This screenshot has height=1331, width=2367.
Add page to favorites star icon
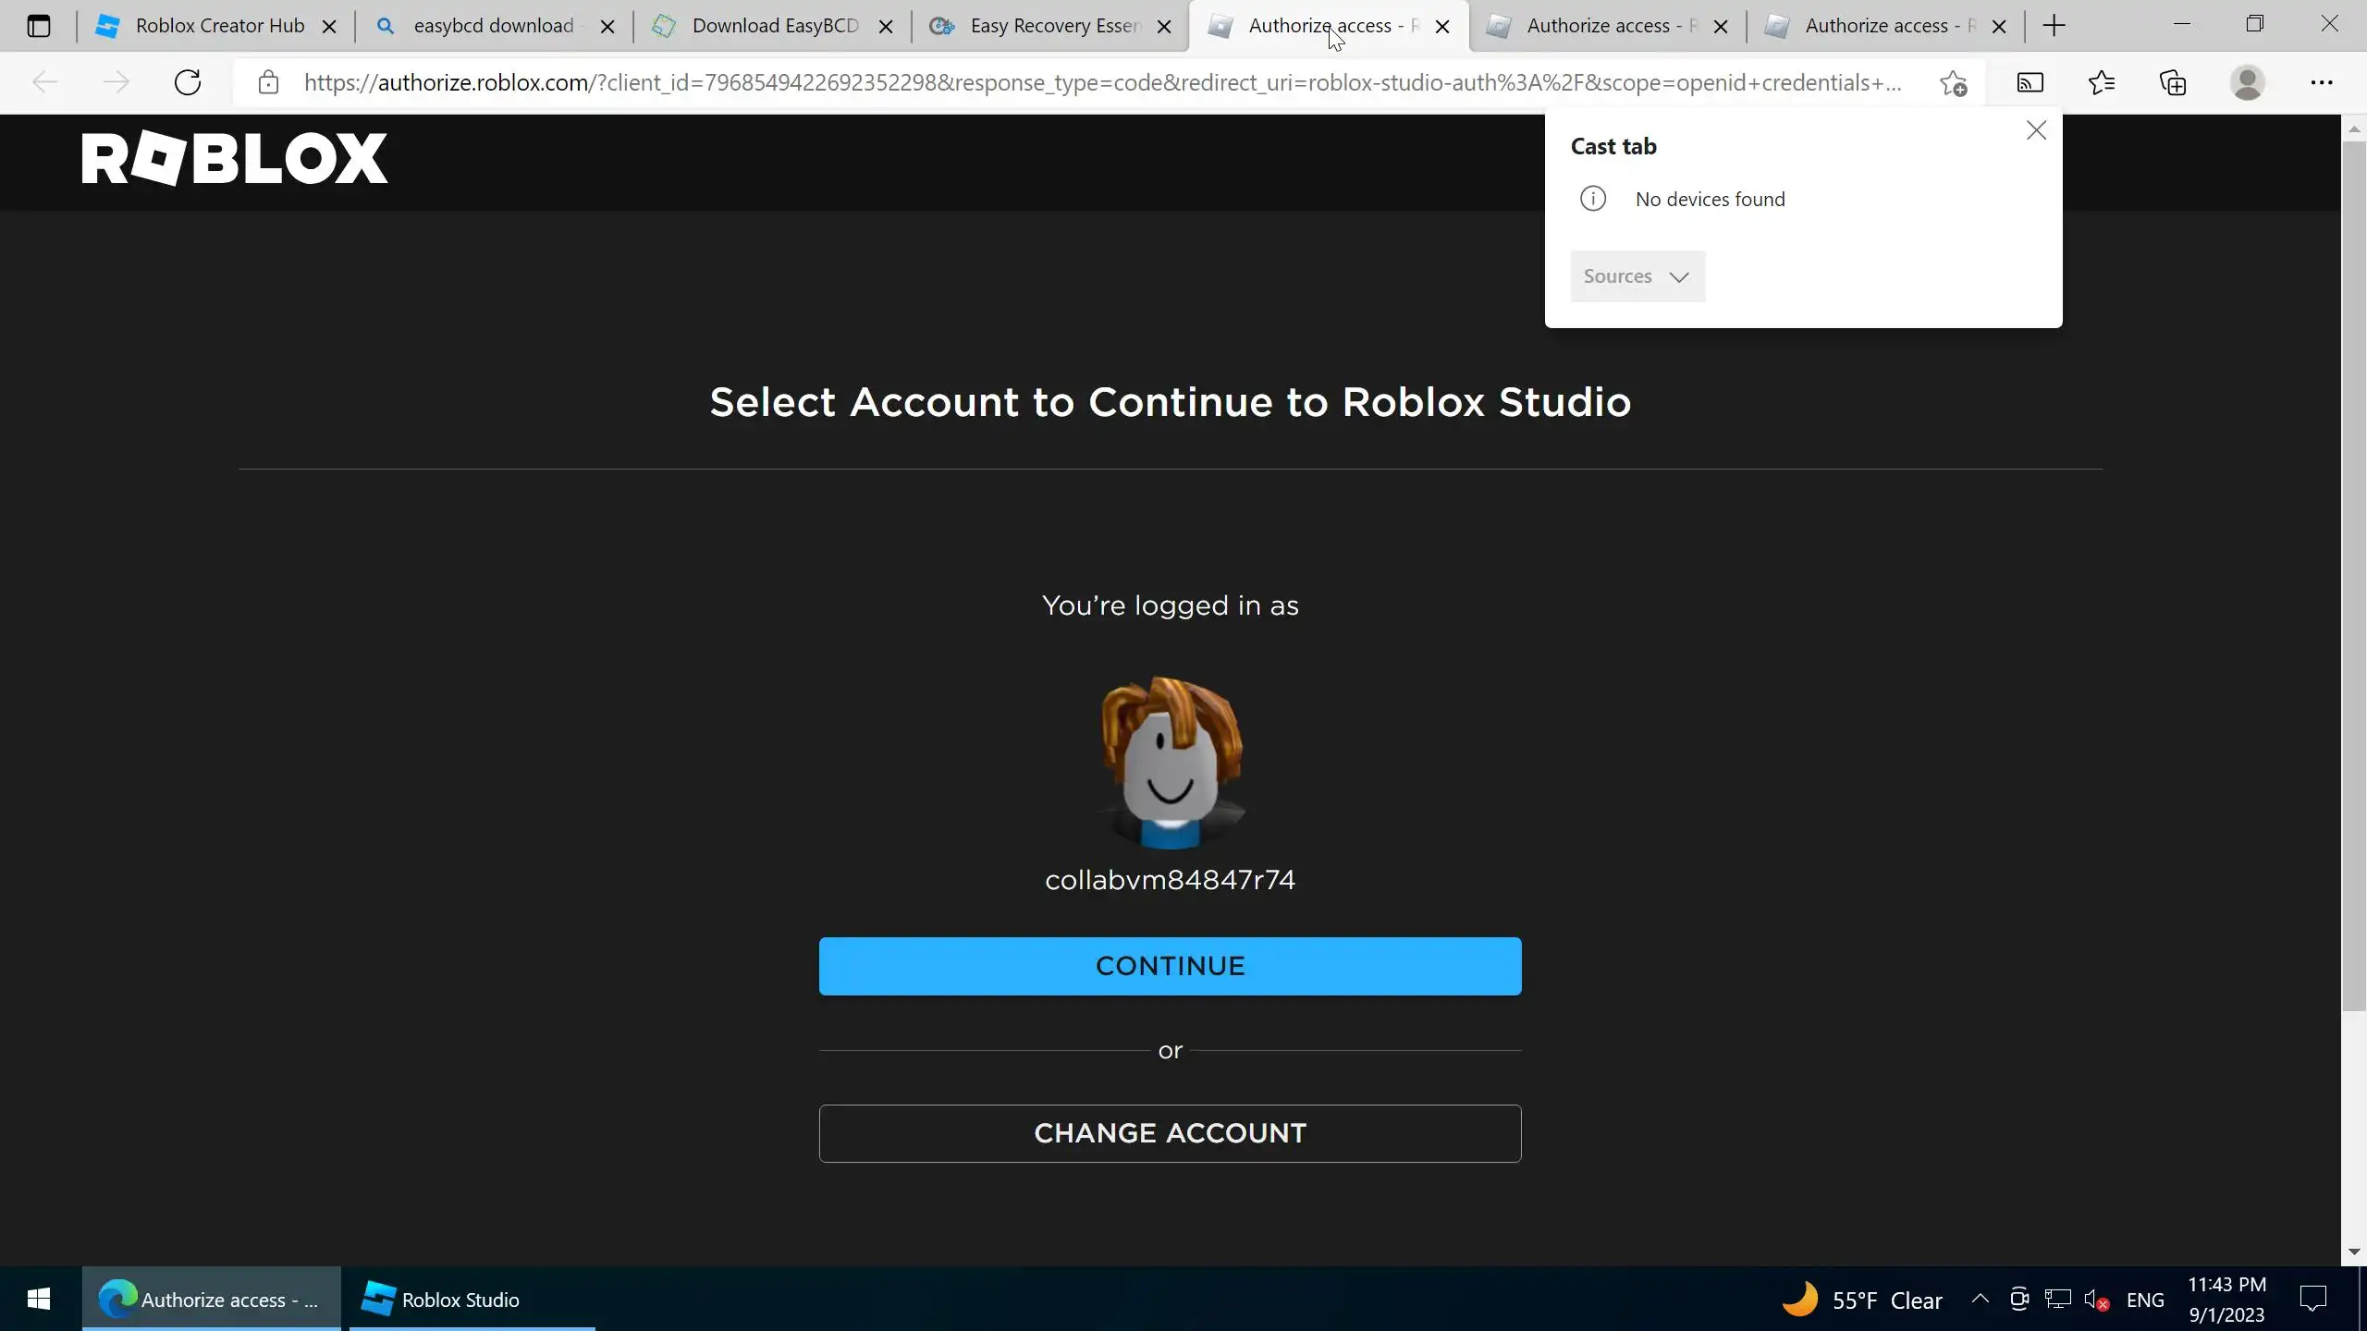tap(1953, 83)
